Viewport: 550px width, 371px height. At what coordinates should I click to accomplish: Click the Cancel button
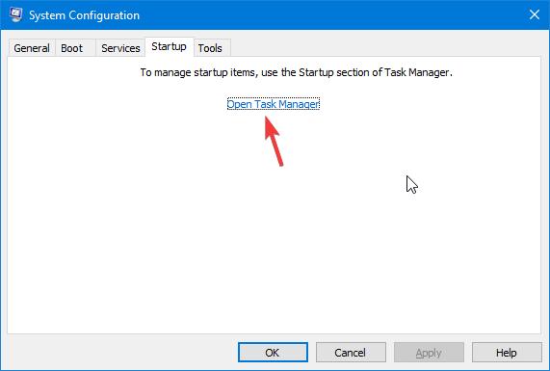pos(351,353)
